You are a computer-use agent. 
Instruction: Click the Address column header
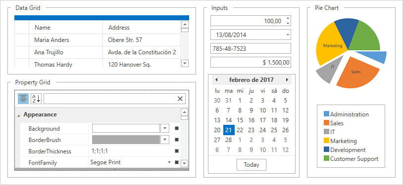coord(142,27)
